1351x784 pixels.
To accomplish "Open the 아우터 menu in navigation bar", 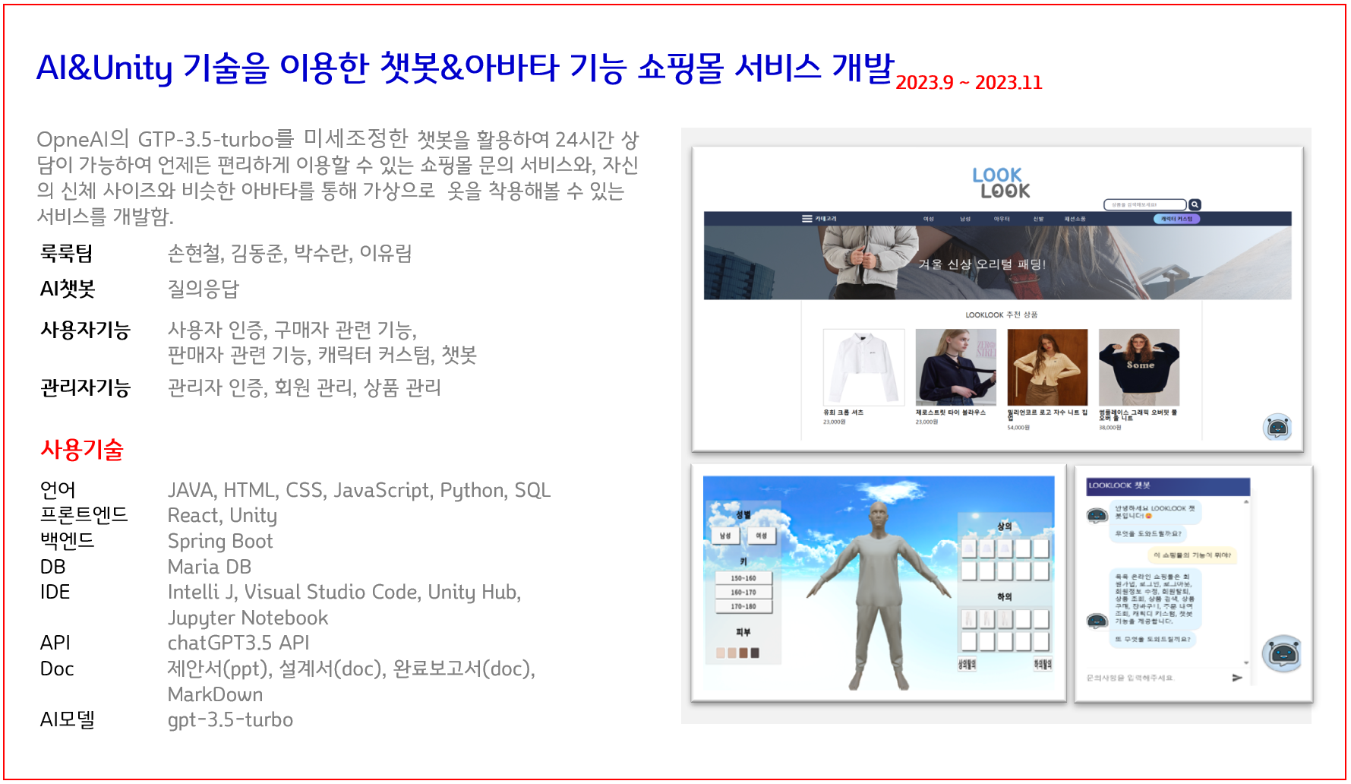I will pos(1002,219).
